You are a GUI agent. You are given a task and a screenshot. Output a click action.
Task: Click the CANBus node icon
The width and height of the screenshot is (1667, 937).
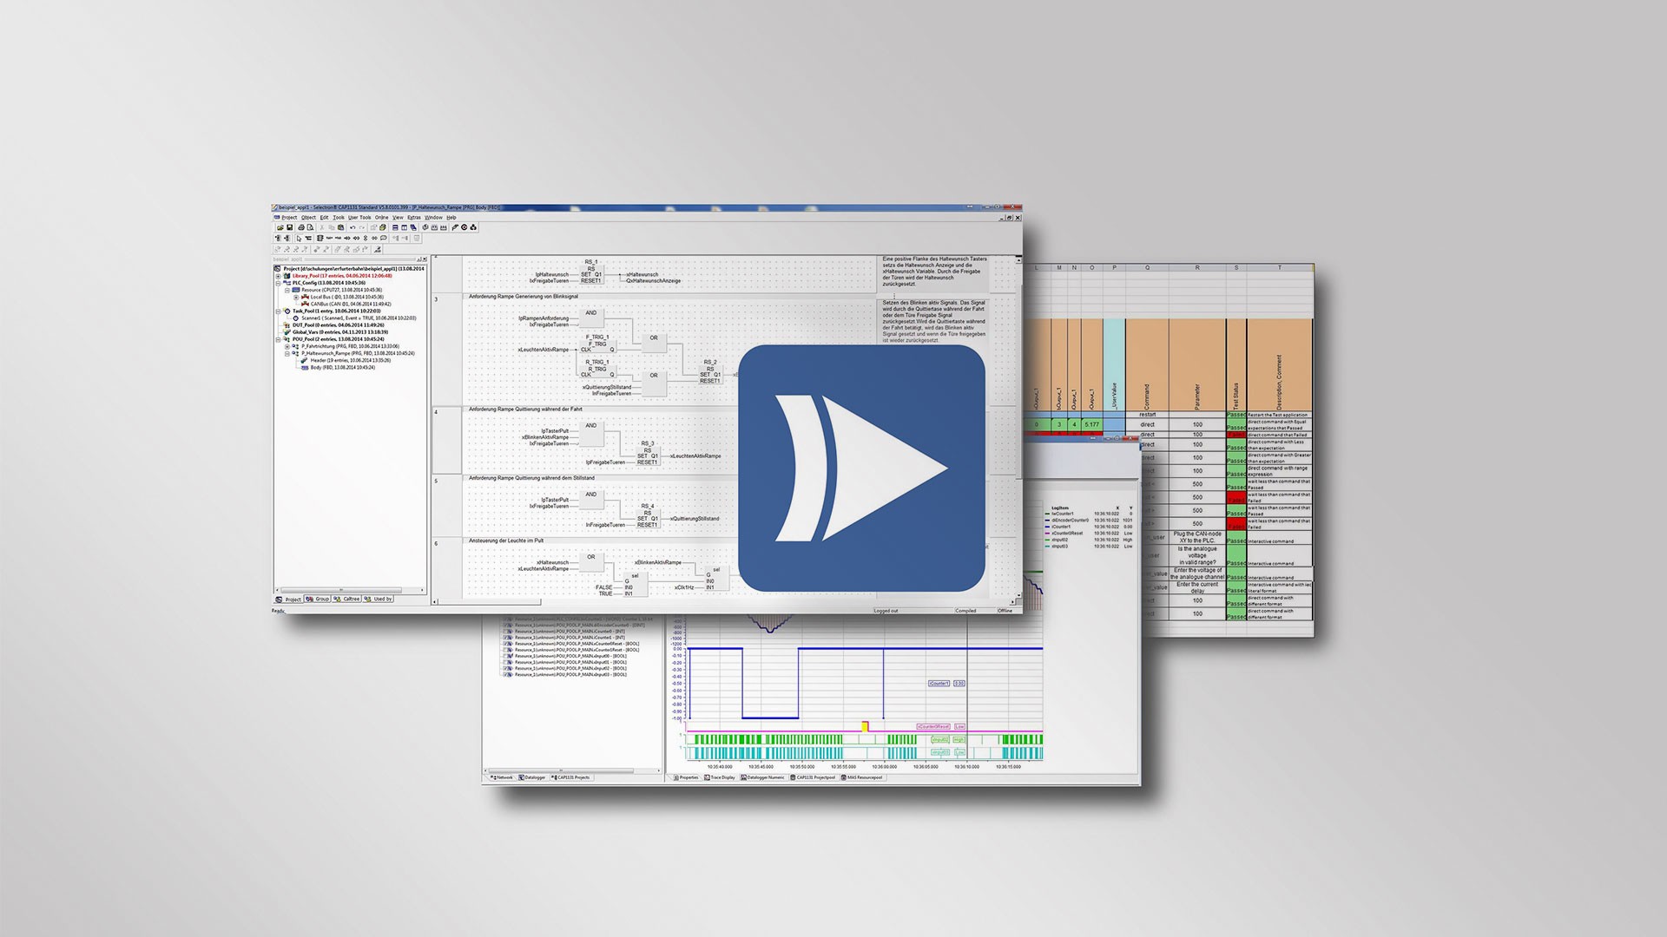coord(305,304)
